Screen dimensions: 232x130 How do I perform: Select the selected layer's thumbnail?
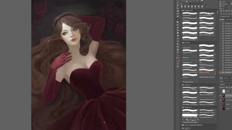click(x=224, y=95)
